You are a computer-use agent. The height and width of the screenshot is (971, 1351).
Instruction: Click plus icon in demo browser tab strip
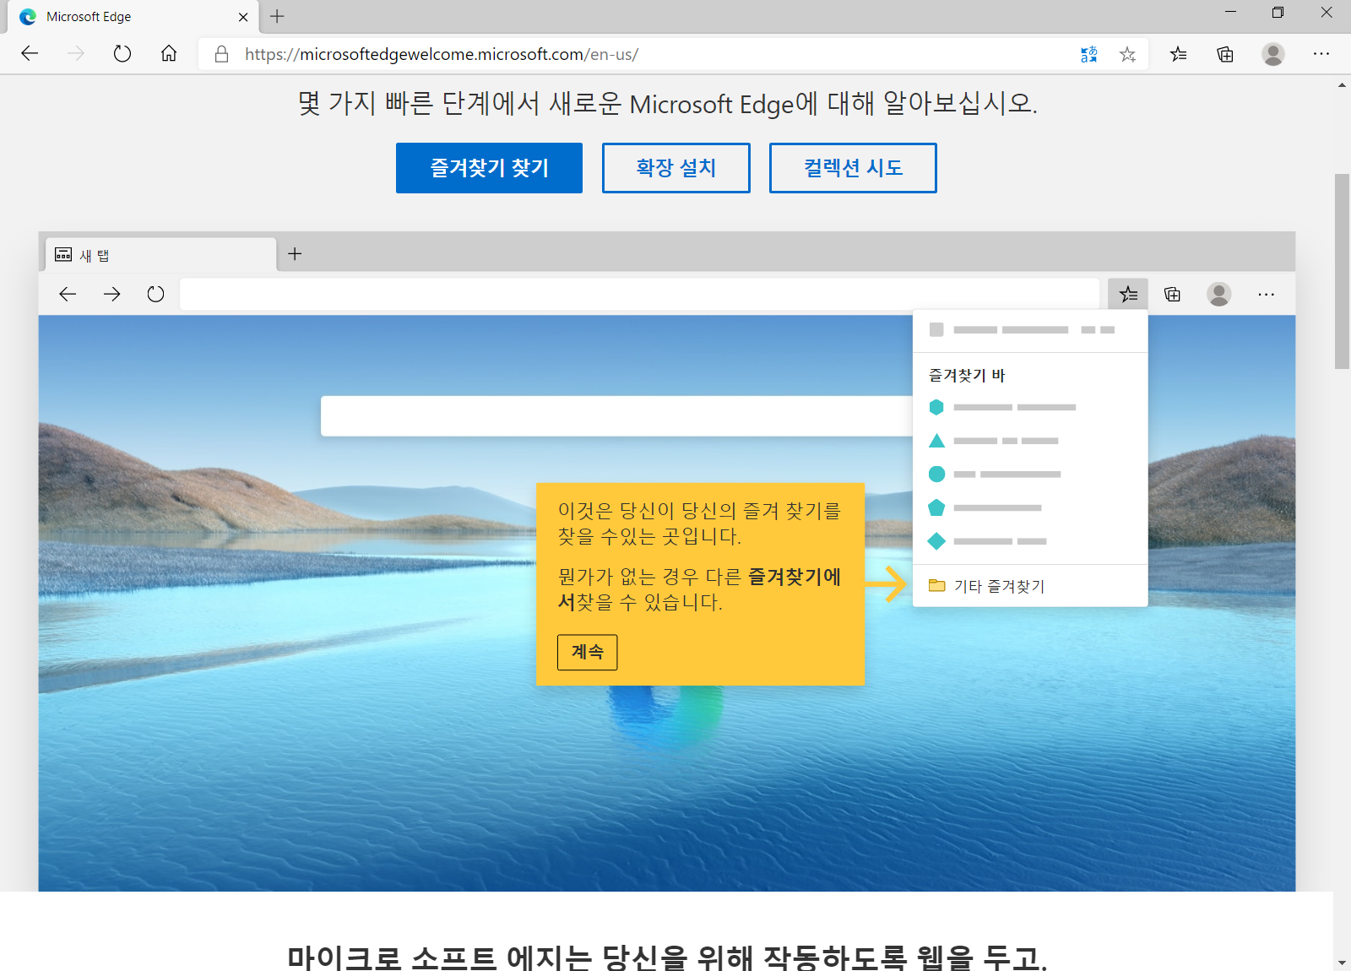pyautogui.click(x=295, y=253)
